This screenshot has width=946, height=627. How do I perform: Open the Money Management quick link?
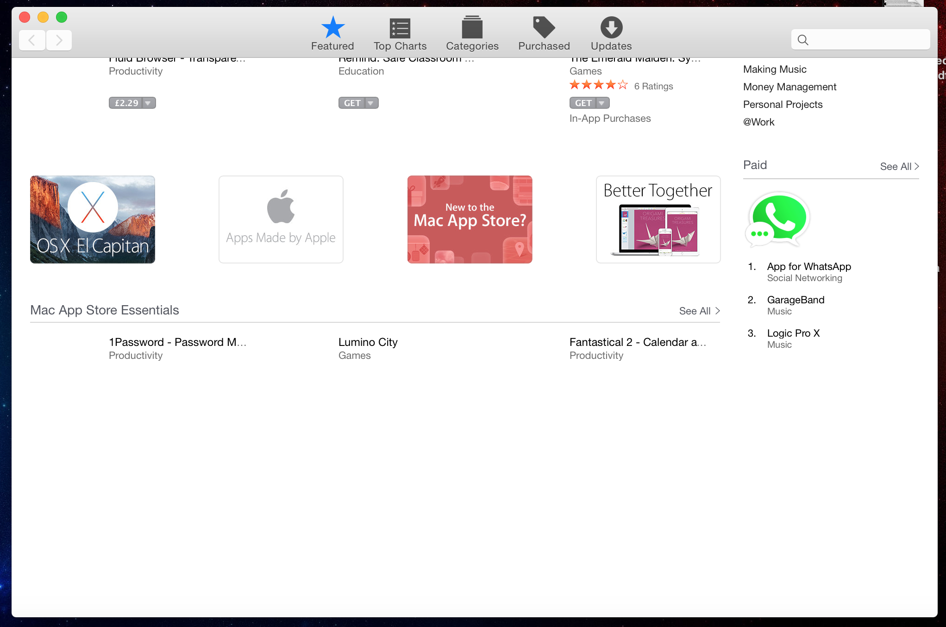[789, 87]
